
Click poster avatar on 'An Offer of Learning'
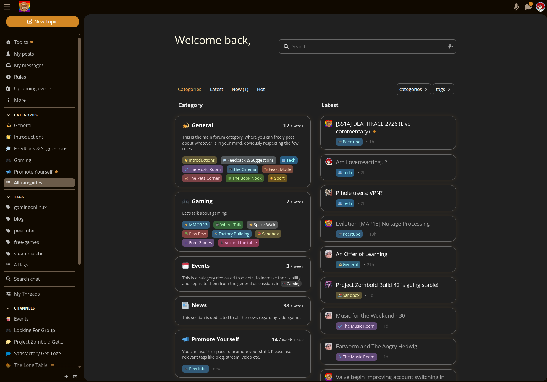[x=329, y=254]
